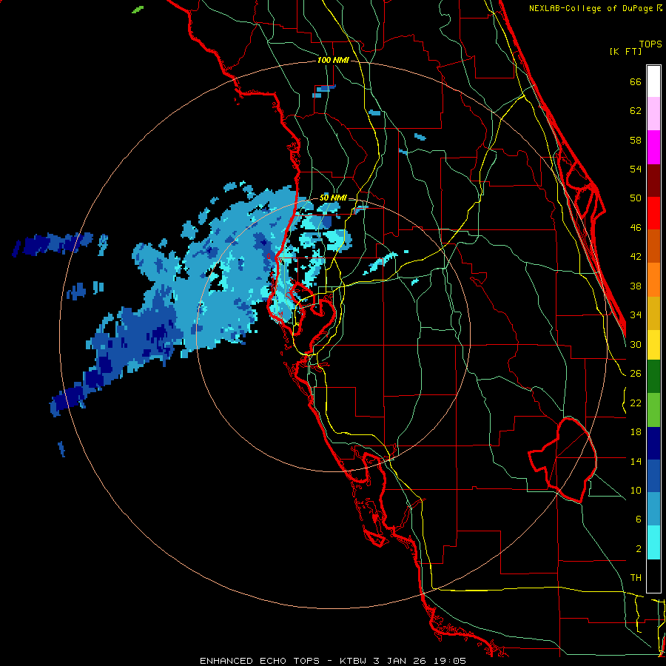666x666 pixels.
Task: Click the "30" legend value
Action: [x=636, y=344]
